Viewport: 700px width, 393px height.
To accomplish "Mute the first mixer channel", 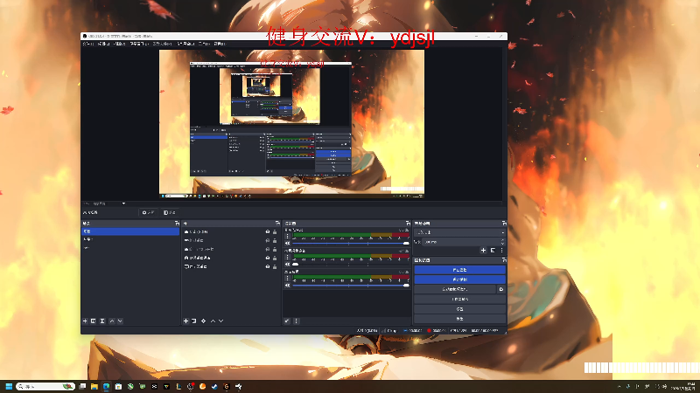I will [x=288, y=244].
